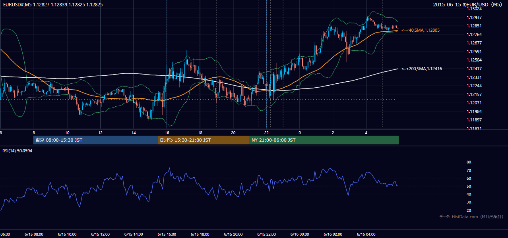The image size is (508, 238).
Task: Click the 6/15 08:00 time label
Action: click(x=34, y=234)
